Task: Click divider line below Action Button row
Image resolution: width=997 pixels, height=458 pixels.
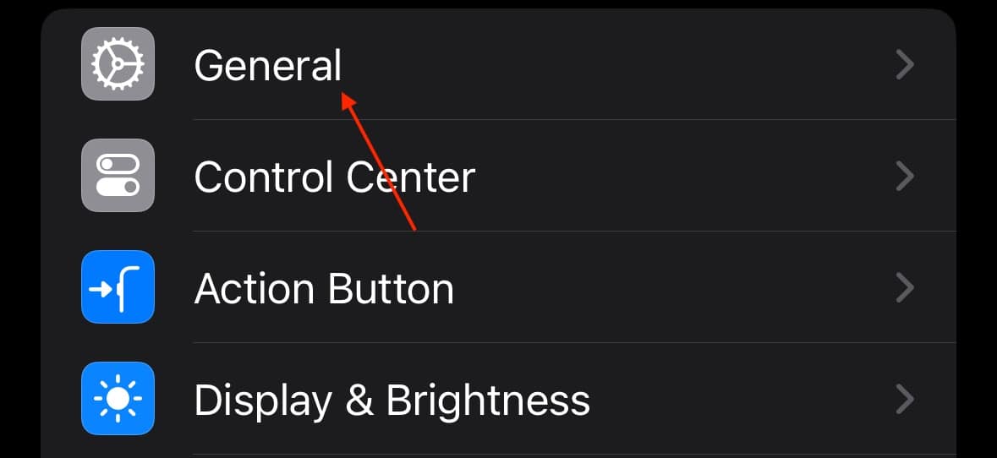Action: pyautogui.click(x=575, y=343)
